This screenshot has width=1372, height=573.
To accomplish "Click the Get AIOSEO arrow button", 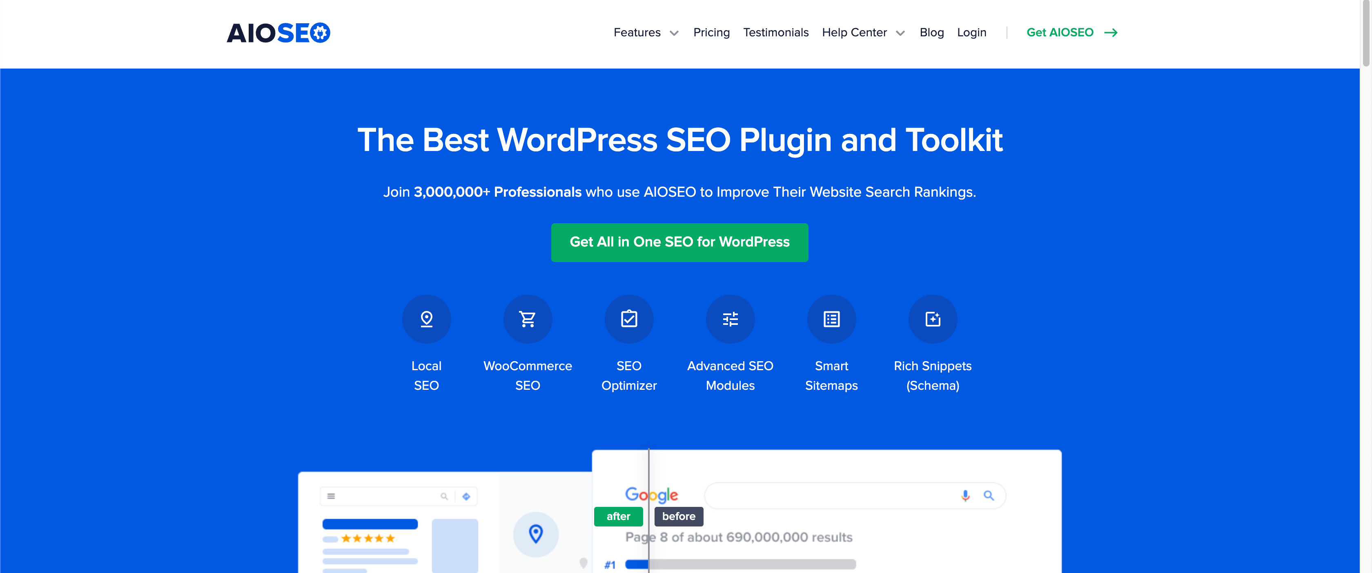I will (1072, 31).
